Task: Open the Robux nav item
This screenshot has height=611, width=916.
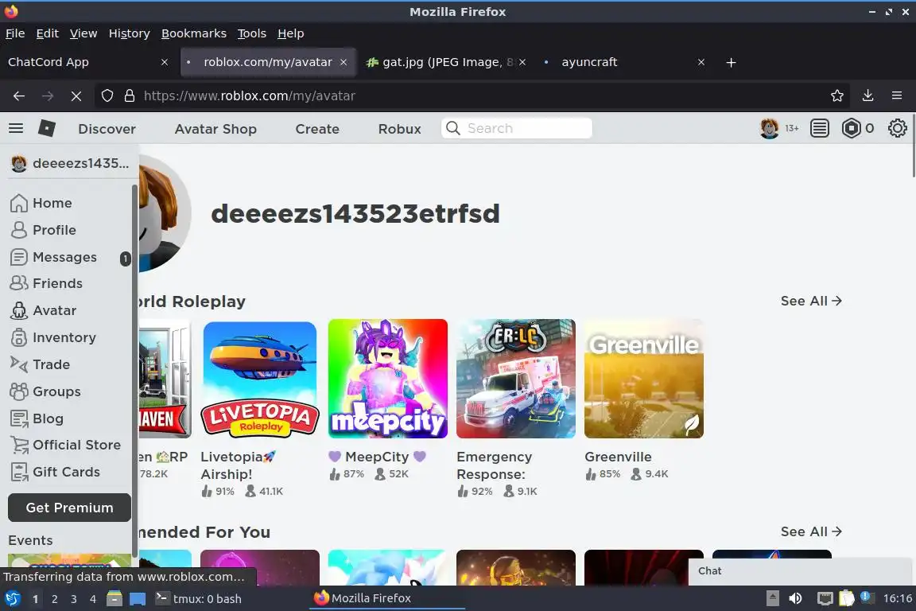Action: [x=400, y=129]
